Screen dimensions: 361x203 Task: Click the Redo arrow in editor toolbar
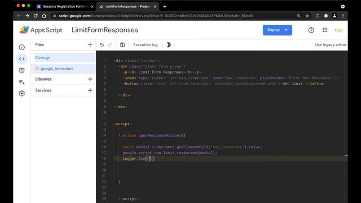point(110,45)
